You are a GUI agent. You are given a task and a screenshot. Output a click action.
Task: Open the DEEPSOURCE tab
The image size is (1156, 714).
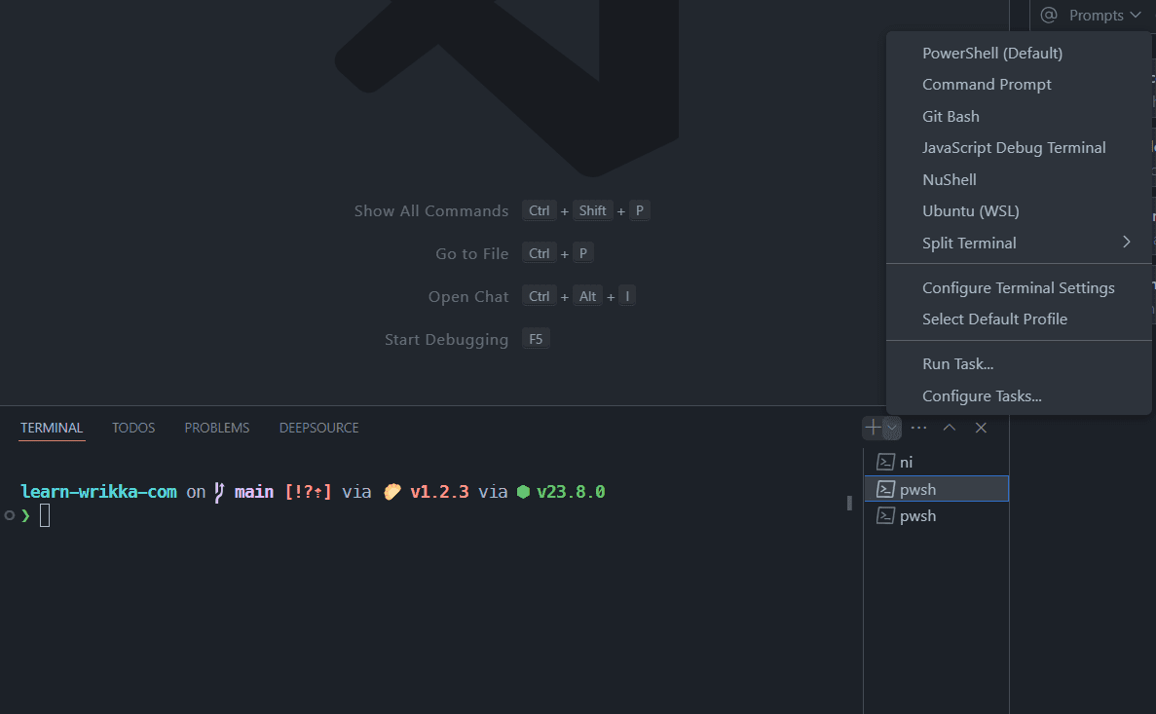[318, 428]
